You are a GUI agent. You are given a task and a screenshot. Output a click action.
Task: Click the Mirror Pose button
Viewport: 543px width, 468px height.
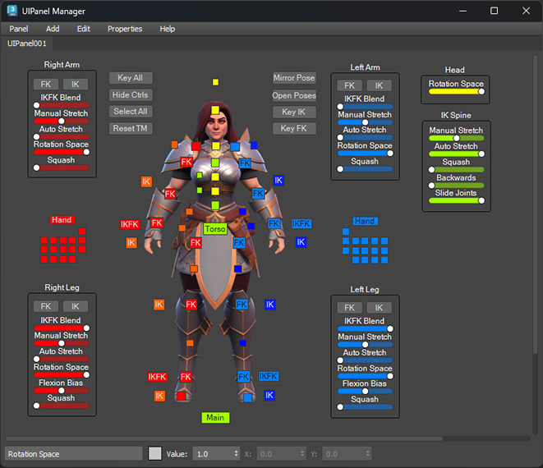(x=294, y=78)
